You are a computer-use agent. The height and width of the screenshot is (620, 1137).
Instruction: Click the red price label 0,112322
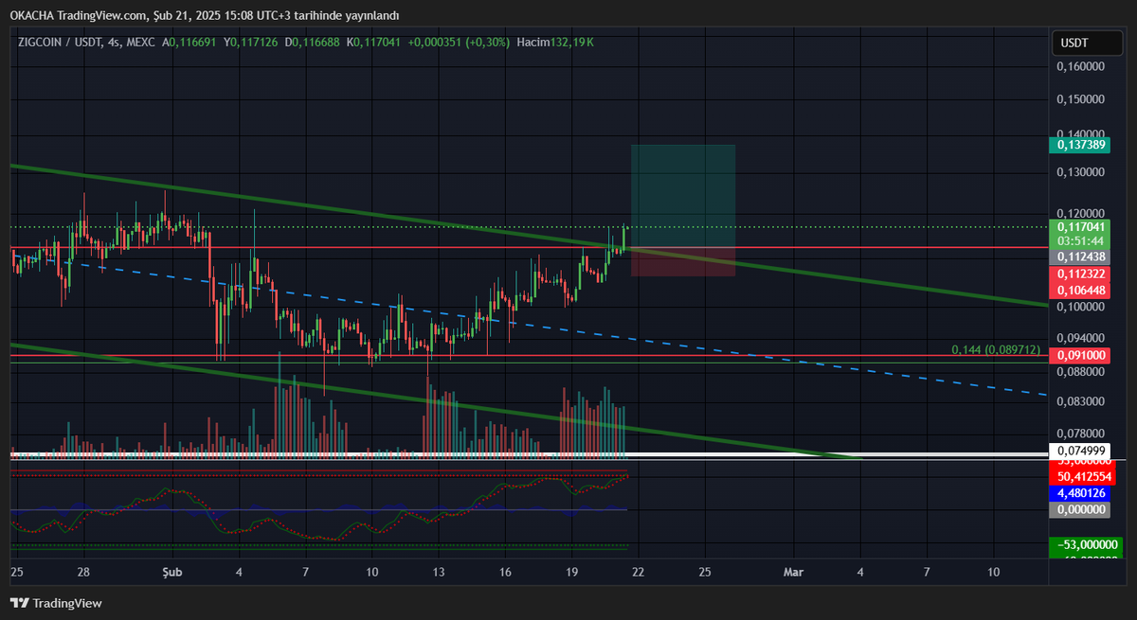[x=1082, y=275]
